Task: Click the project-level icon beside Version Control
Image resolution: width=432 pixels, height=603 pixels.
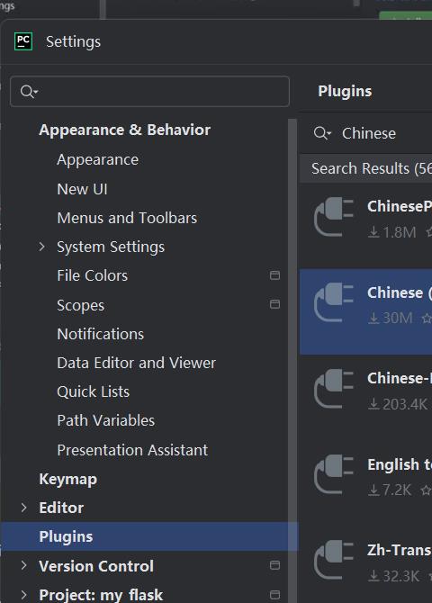Action: 274,565
